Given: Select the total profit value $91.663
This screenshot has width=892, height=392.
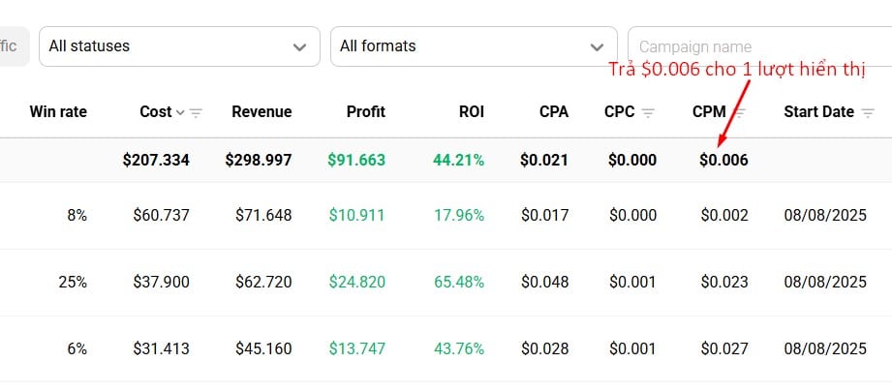Looking at the screenshot, I should (356, 160).
